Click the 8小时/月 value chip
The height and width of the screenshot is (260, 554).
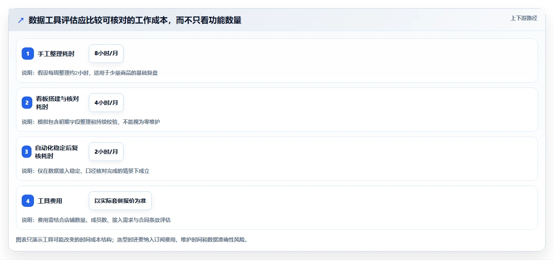[x=106, y=54]
